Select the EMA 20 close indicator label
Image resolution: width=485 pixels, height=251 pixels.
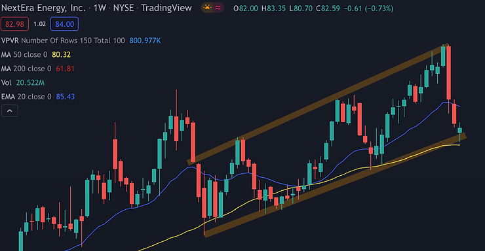[26, 97]
